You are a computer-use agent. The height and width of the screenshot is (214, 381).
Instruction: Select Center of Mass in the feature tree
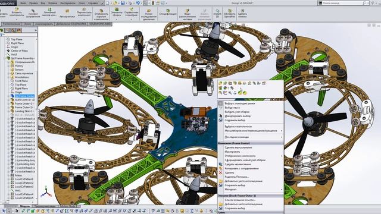point(20,51)
